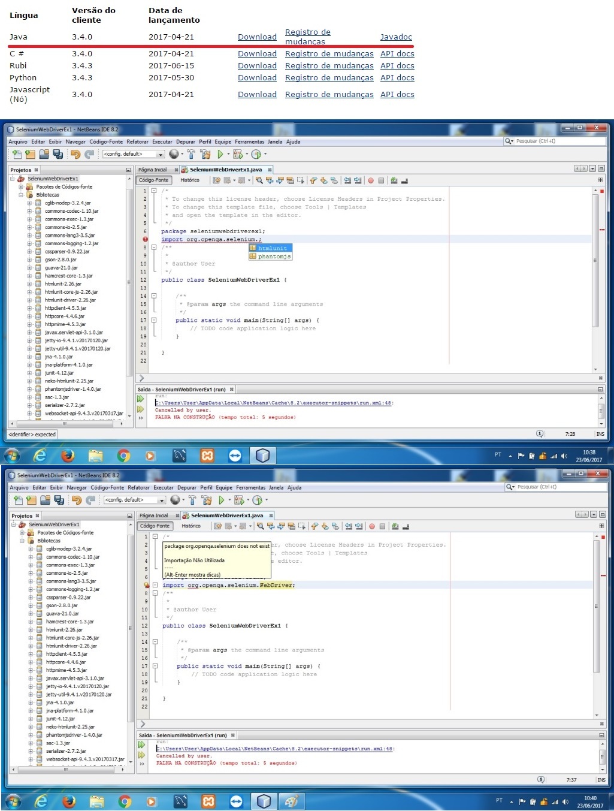Click Uncomment icon in yellow-tooltip window editor toolbar
The image size is (614, 811).
click(x=406, y=526)
